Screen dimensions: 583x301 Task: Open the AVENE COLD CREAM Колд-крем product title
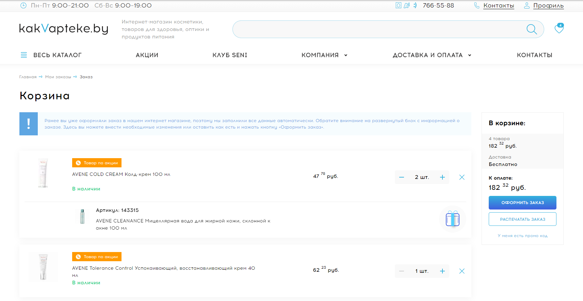click(121, 174)
